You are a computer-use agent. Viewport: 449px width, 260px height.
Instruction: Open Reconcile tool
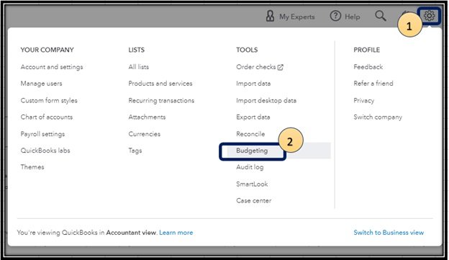tap(250, 134)
